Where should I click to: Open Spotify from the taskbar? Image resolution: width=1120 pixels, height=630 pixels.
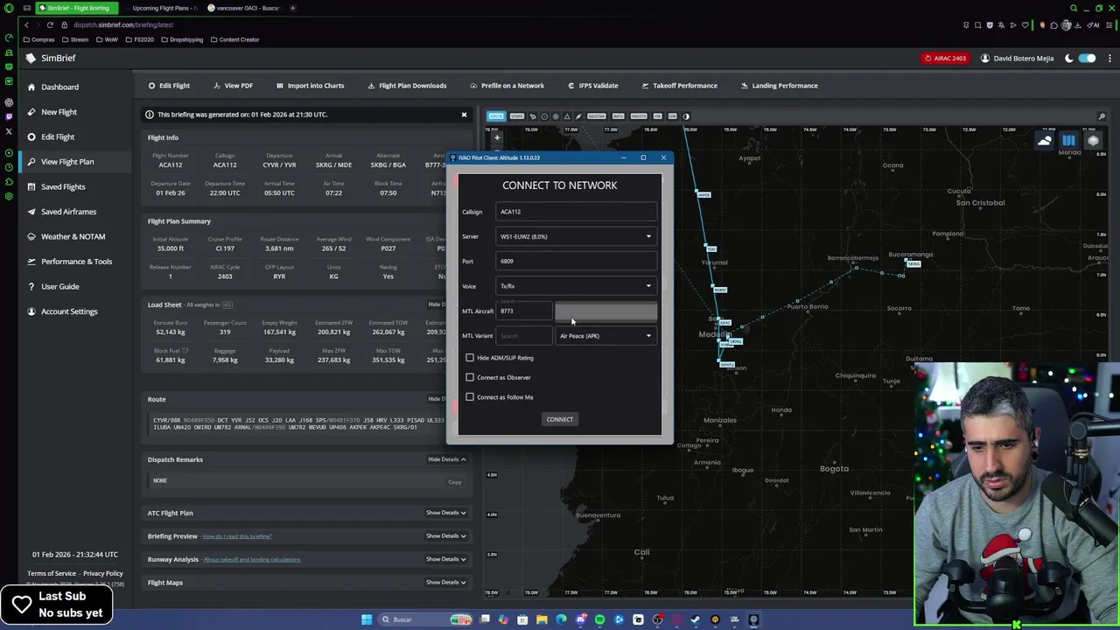pyautogui.click(x=599, y=619)
